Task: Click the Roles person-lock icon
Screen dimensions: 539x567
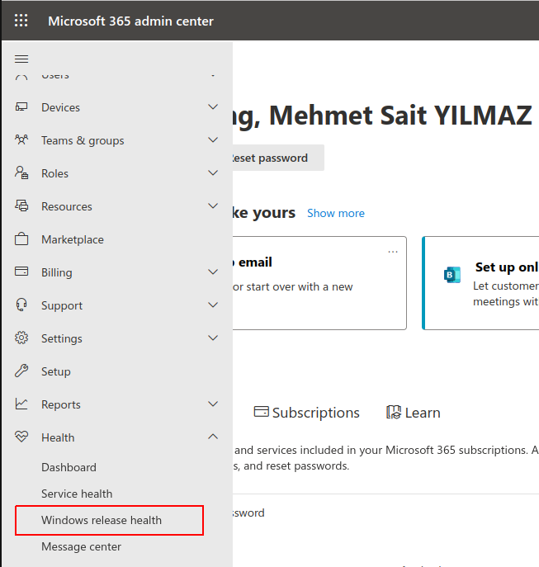Action: [21, 172]
